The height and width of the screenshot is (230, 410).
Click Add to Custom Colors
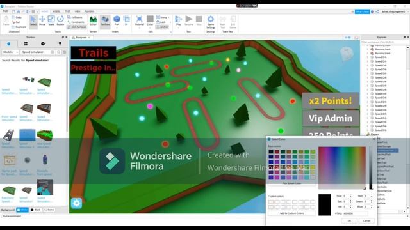(x=292, y=213)
